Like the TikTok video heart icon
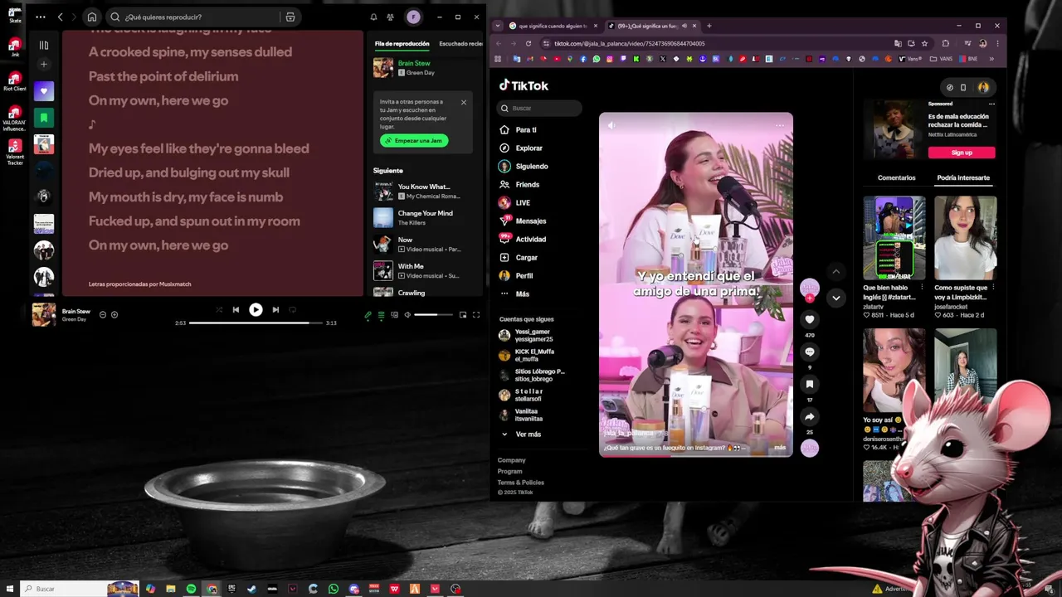Viewport: 1062px width, 597px height. (810, 319)
